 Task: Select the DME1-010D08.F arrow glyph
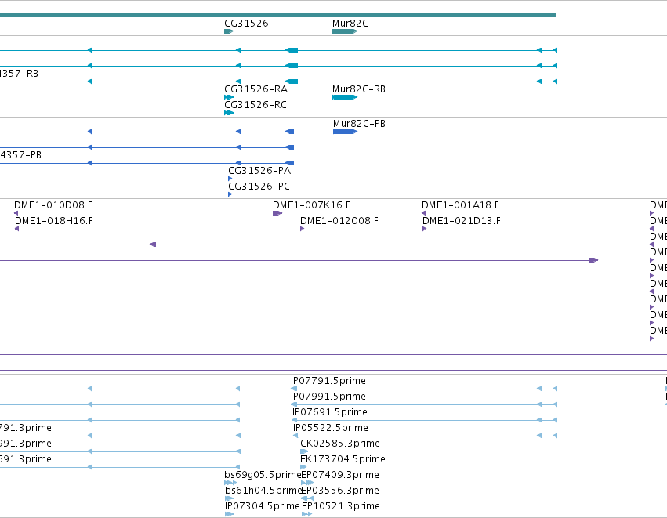pyautogui.click(x=16, y=213)
